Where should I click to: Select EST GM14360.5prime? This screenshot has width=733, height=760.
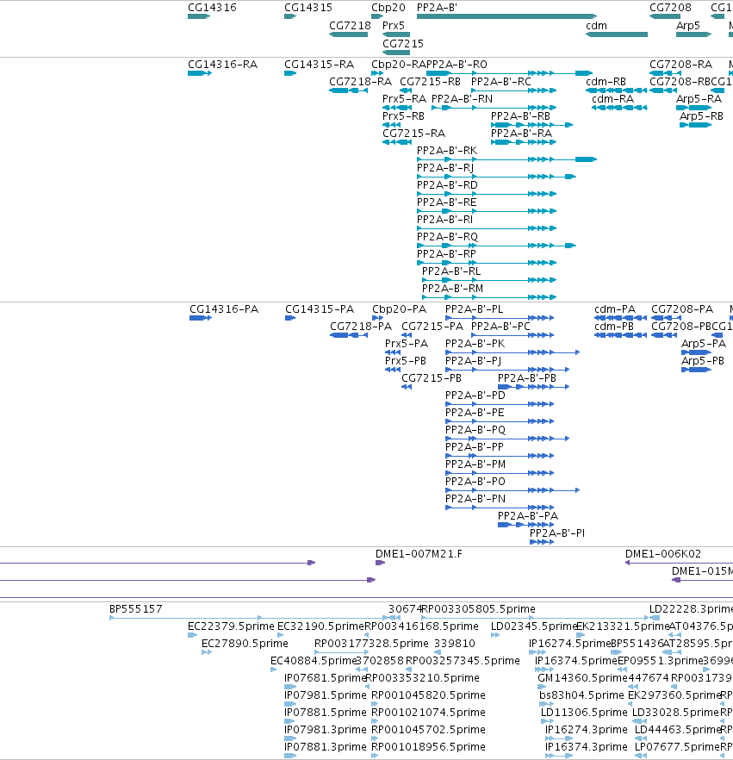[582, 678]
